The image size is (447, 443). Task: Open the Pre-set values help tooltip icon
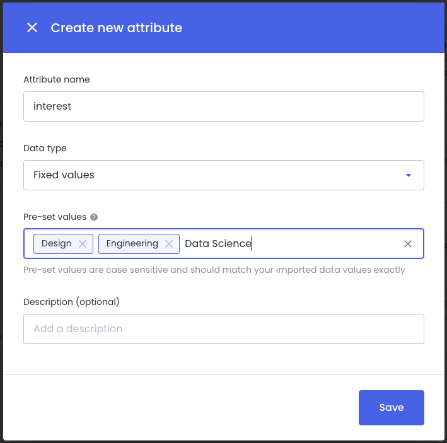pyautogui.click(x=94, y=217)
